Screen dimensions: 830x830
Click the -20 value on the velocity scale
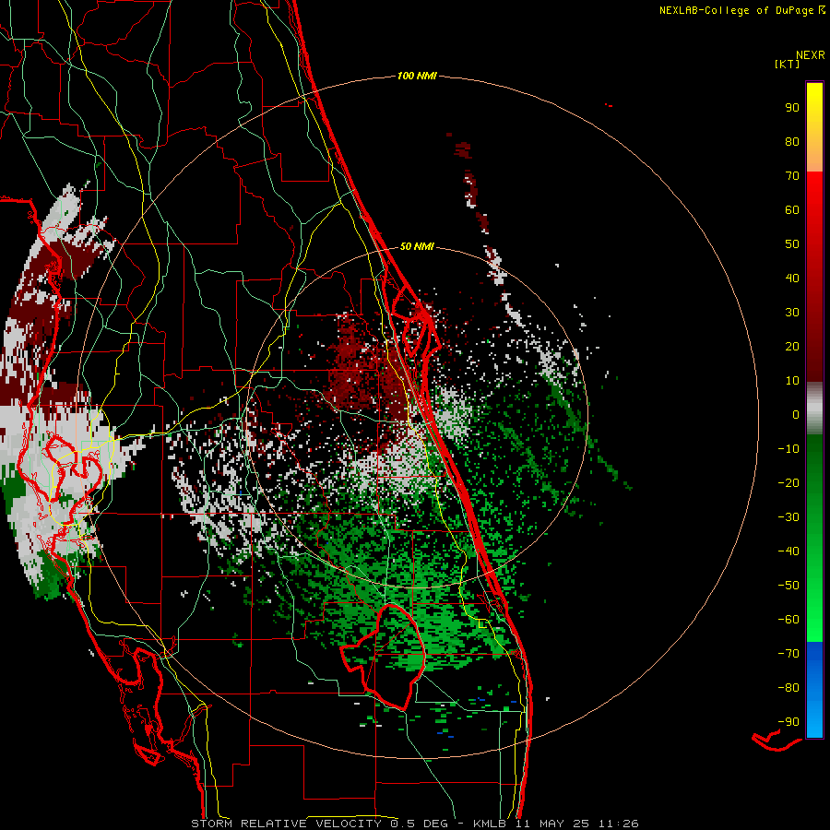(x=788, y=483)
